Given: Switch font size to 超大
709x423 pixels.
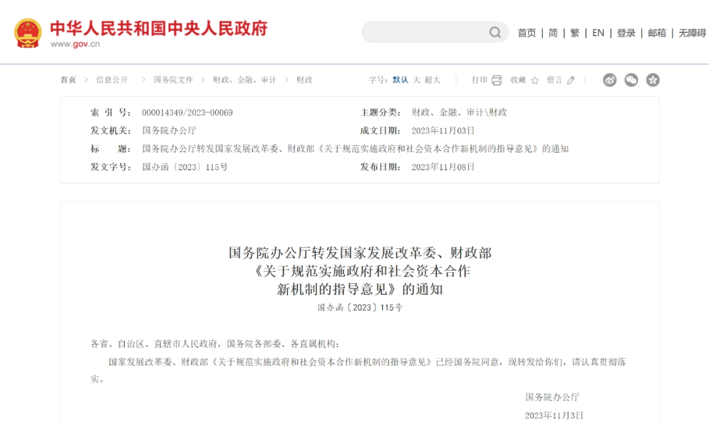Looking at the screenshot, I should [x=432, y=80].
